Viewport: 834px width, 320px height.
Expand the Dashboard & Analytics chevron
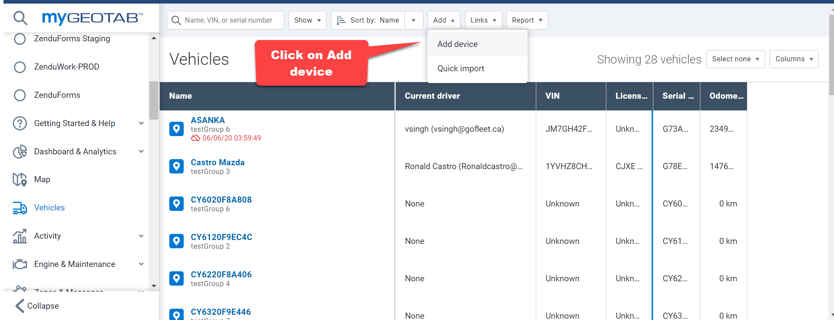click(x=141, y=152)
